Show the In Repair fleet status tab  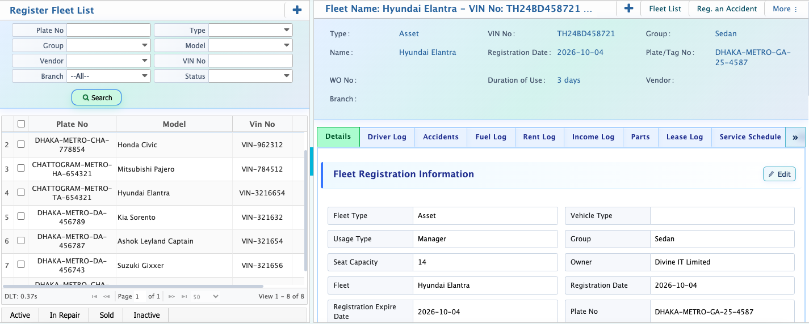point(65,315)
